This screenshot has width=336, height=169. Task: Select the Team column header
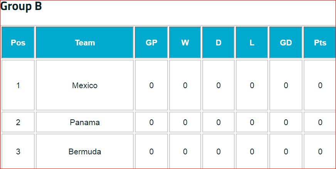[85, 43]
